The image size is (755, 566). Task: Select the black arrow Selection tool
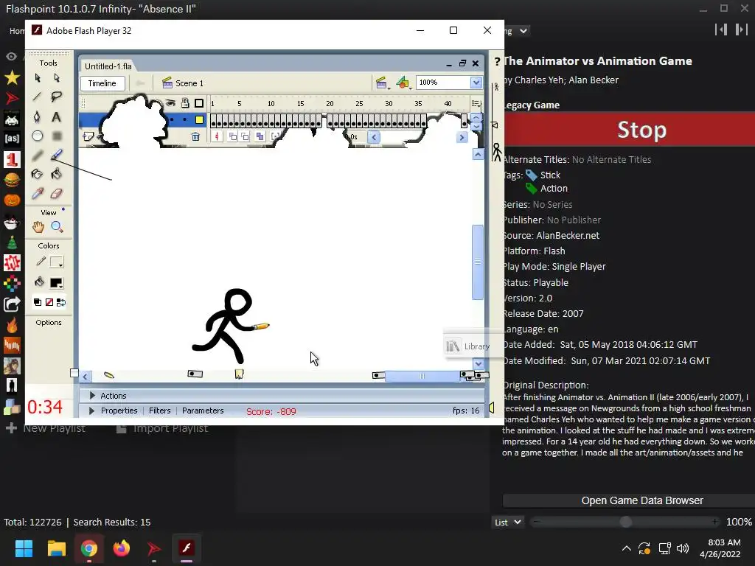[38, 78]
